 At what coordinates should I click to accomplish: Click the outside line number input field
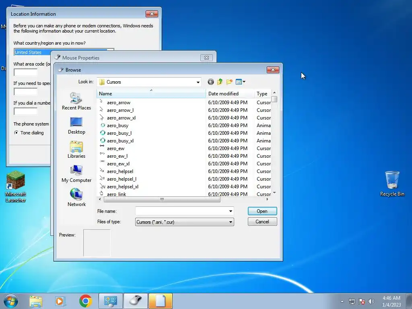click(25, 111)
